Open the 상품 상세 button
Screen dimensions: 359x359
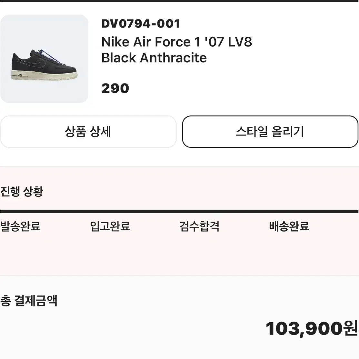(x=88, y=132)
